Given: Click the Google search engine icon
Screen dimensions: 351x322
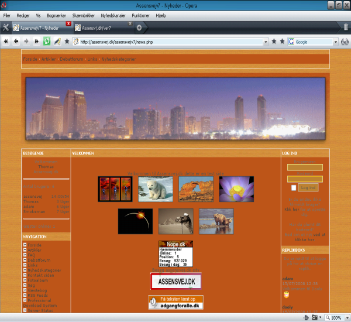Looking at the screenshot, I should coord(291,42).
